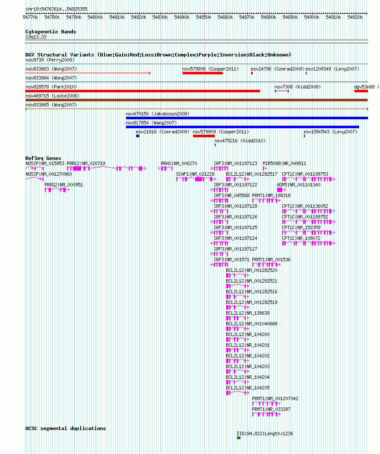Open the NOSIP|NM_015953 gene label
Screen dimensions: 380x454
[45, 163]
